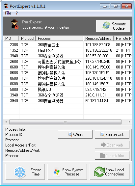Click remote address 106.120.151.51

coord(98,73)
